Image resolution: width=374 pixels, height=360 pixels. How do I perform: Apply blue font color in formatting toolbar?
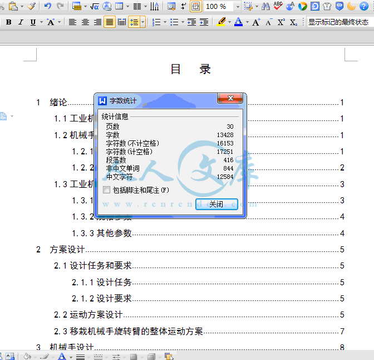coord(239,22)
